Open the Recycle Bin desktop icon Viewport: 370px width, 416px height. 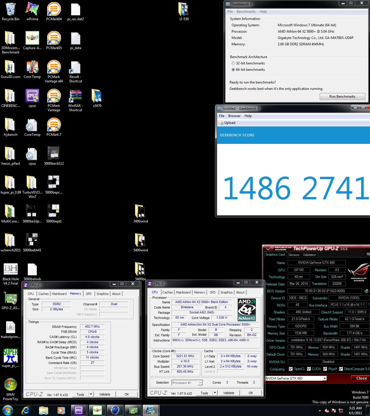pos(10,9)
